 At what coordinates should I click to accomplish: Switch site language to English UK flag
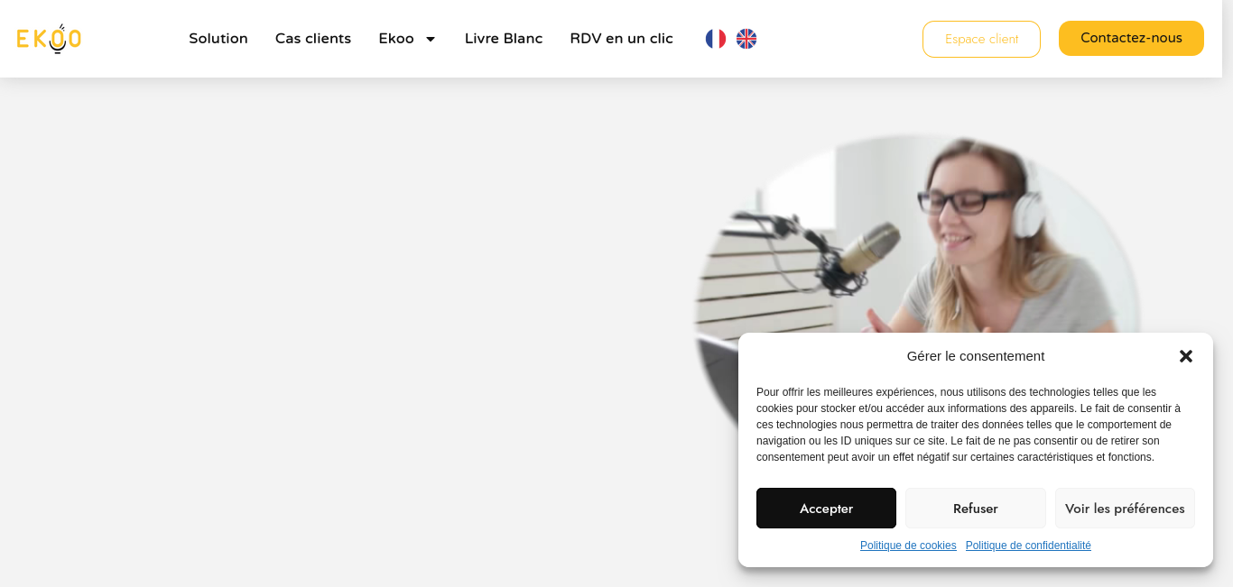746,39
